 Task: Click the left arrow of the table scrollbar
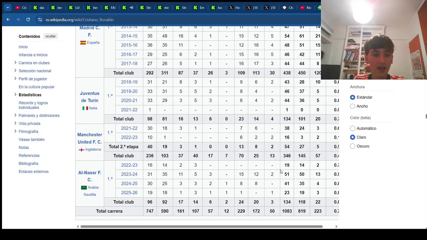[x=78, y=227]
